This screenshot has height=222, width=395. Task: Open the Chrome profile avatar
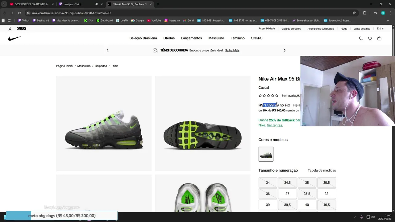(x=383, y=13)
